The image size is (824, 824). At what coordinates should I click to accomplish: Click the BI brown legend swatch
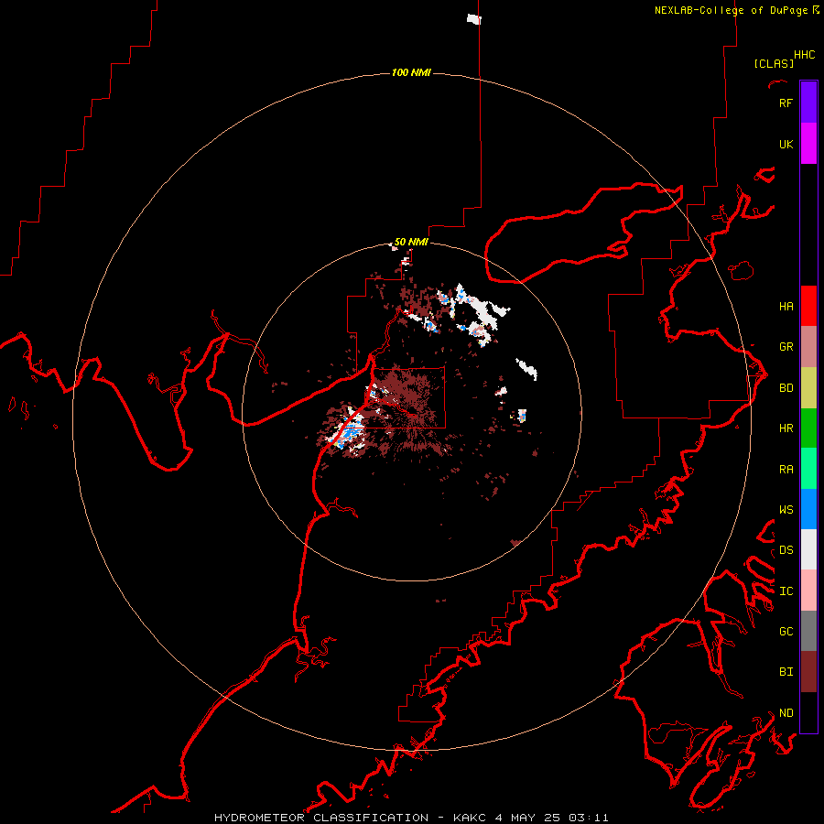808,672
